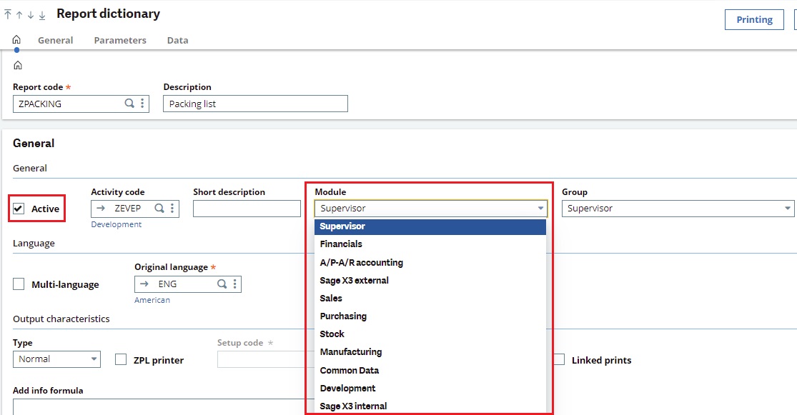Select Manufacturing from the Module options

[x=351, y=351]
